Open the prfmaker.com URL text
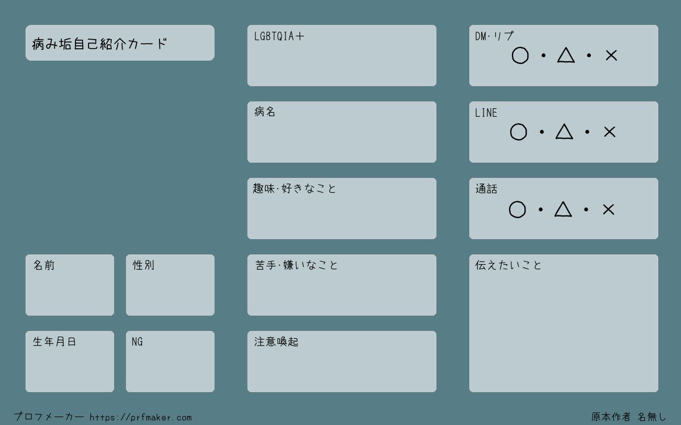The width and height of the screenshot is (681, 425). pos(141,418)
